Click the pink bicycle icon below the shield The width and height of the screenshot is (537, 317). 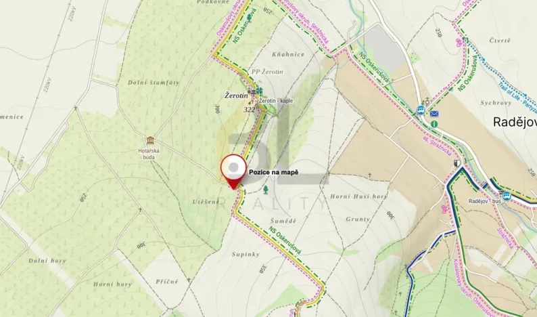[x=444, y=208]
